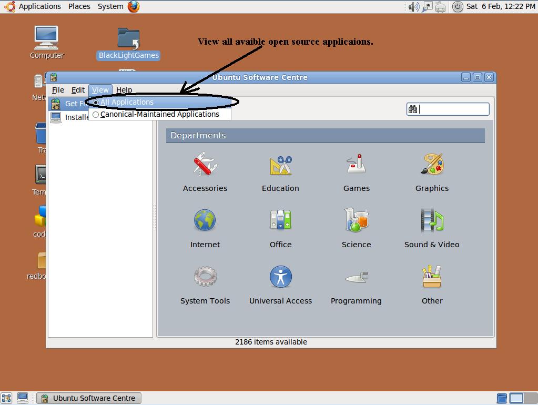Image resolution: width=538 pixels, height=405 pixels.
Task: Open the Sound & Video icon
Action: [x=432, y=220]
